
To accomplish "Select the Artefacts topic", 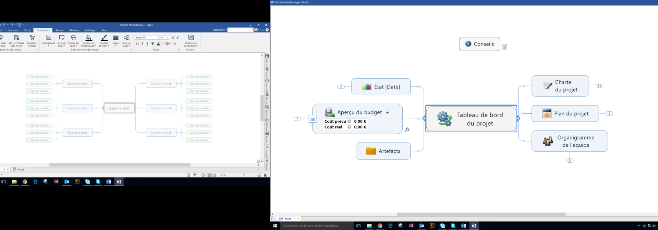I will [383, 151].
